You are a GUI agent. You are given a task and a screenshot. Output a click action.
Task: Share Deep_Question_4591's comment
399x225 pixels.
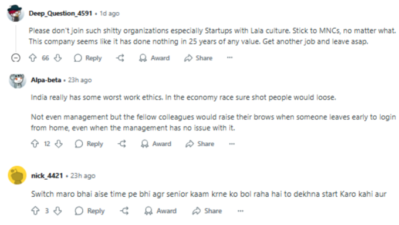coord(198,58)
